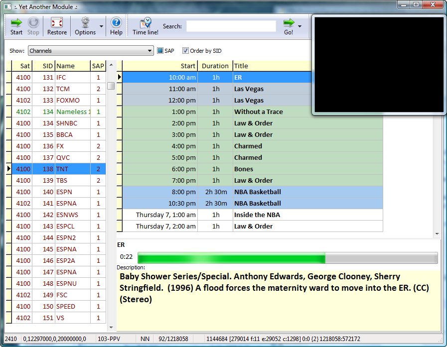Select the SHNBC channel row
Viewport: 447px width, 347px height.
[x=59, y=123]
